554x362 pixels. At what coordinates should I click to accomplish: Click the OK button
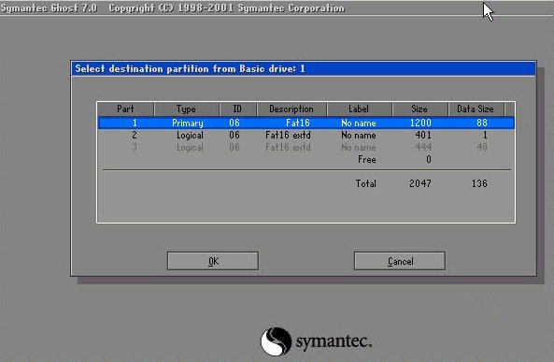[213, 261]
